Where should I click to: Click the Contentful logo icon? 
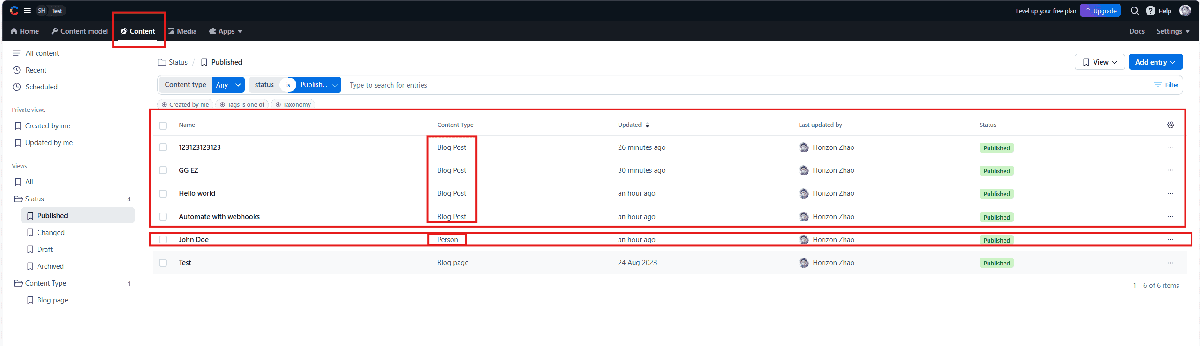(14, 10)
